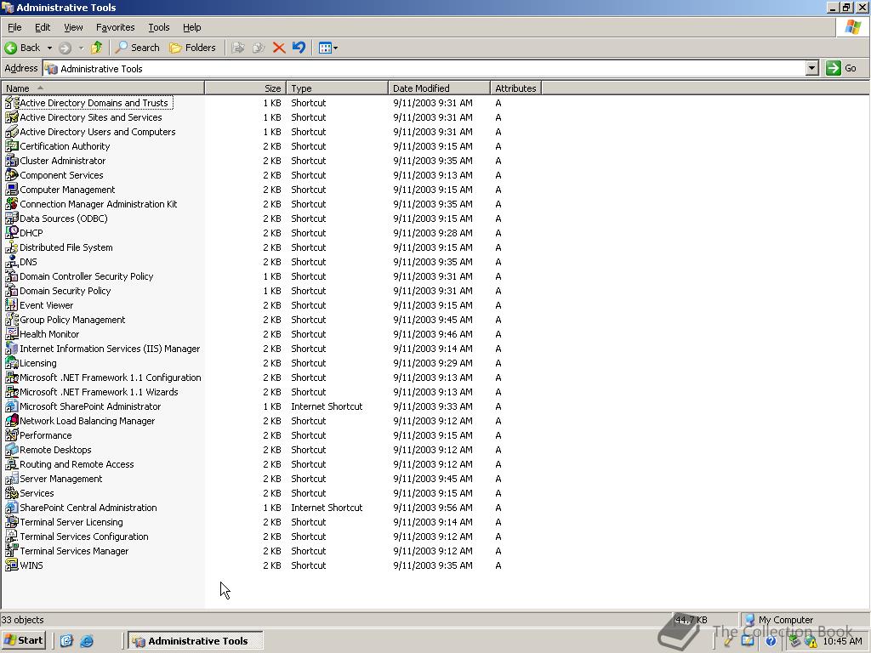Expand the Back button history arrow
The width and height of the screenshot is (871, 653).
(49, 48)
